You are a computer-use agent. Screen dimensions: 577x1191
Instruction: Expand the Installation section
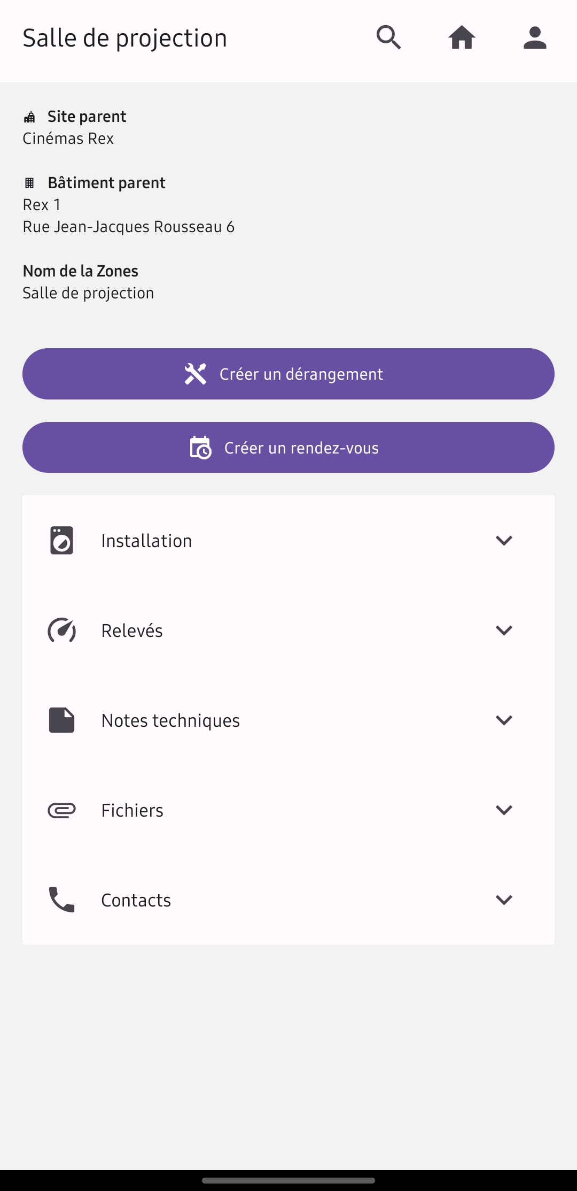[504, 540]
